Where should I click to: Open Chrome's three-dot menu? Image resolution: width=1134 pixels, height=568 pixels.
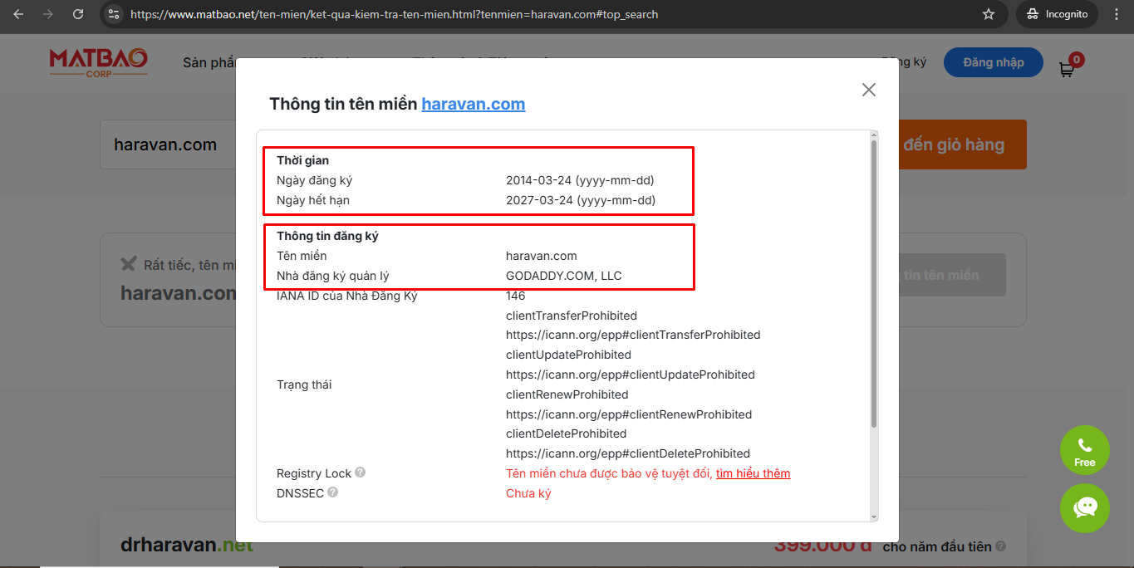coord(1117,14)
